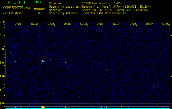172x109 pixels.
Task: Click the HROFFT title text
Action: tap(17, 2)
